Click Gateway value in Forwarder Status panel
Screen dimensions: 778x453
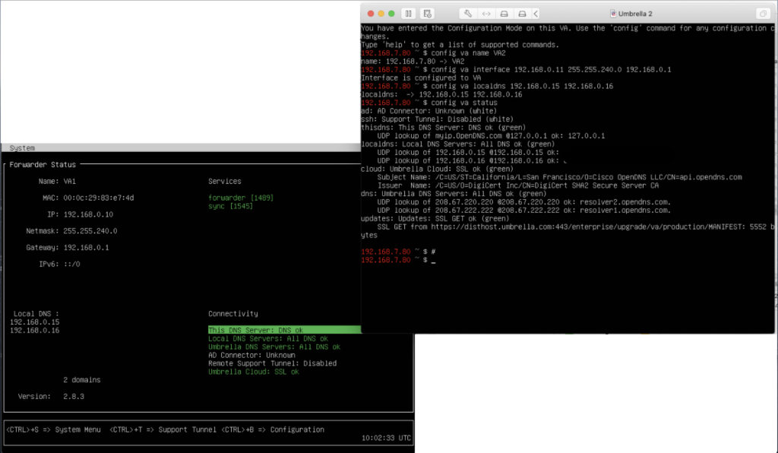pos(87,247)
